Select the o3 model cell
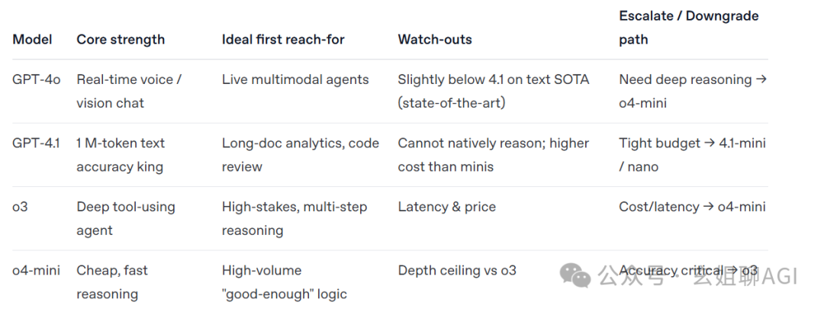 [20, 207]
